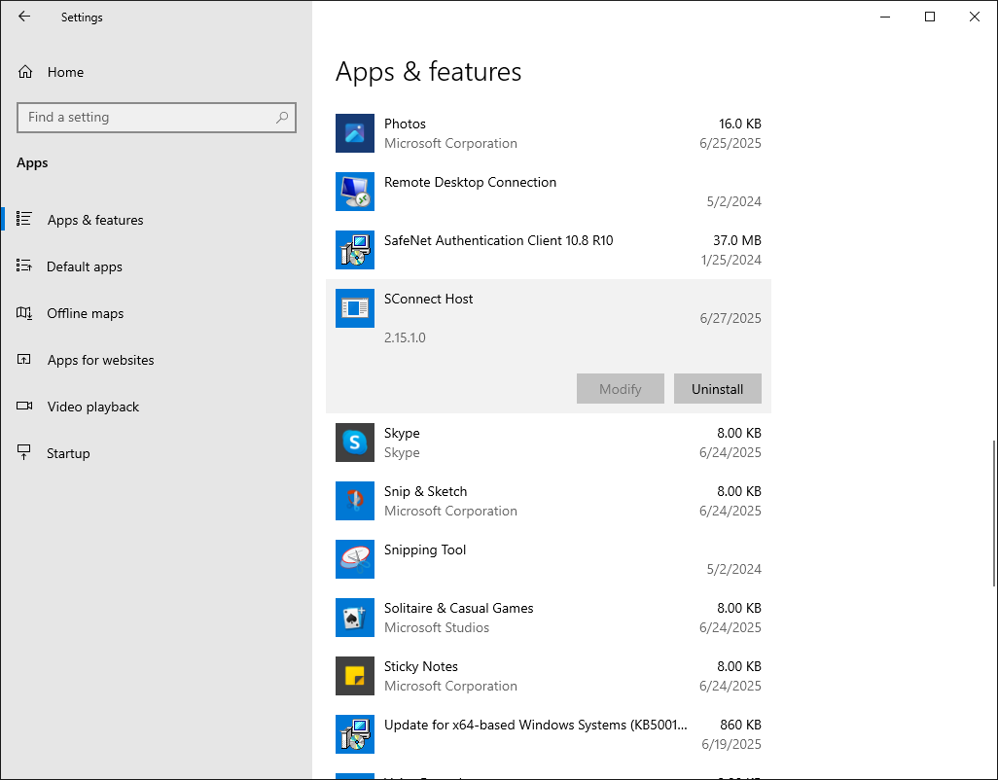The width and height of the screenshot is (998, 780).
Task: Click the Snipping Tool scissors icon
Action: pos(355,559)
